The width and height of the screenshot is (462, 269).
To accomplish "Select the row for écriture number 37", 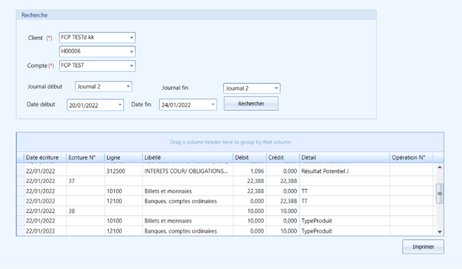I will coord(226,181).
